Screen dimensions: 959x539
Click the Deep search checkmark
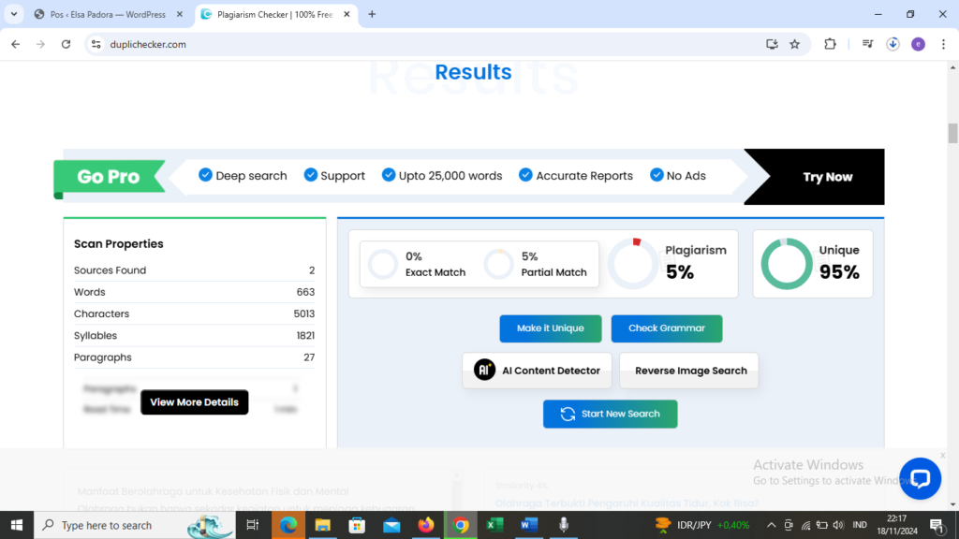(x=206, y=175)
